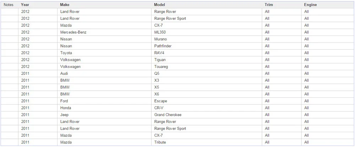The width and height of the screenshot is (355, 147).
Task: Click the Honda make cell
Action: coord(104,108)
